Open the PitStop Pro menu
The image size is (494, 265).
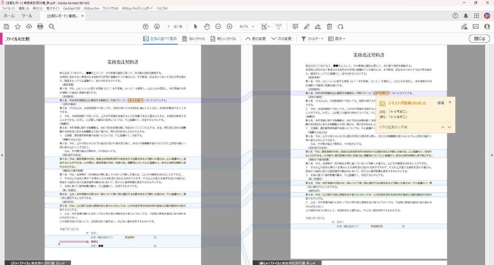pyautogui.click(x=91, y=8)
